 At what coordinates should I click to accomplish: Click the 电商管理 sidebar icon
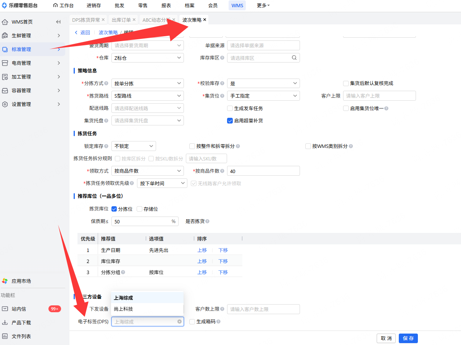(x=5, y=63)
